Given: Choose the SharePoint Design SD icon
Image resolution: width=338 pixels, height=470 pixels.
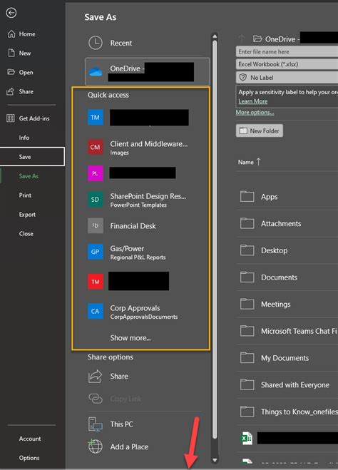Looking at the screenshot, I should (x=96, y=199).
